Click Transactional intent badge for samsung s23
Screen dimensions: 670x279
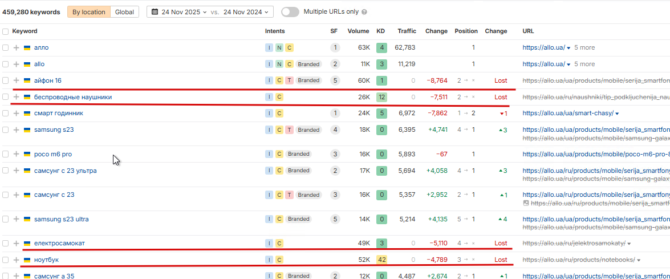click(289, 130)
